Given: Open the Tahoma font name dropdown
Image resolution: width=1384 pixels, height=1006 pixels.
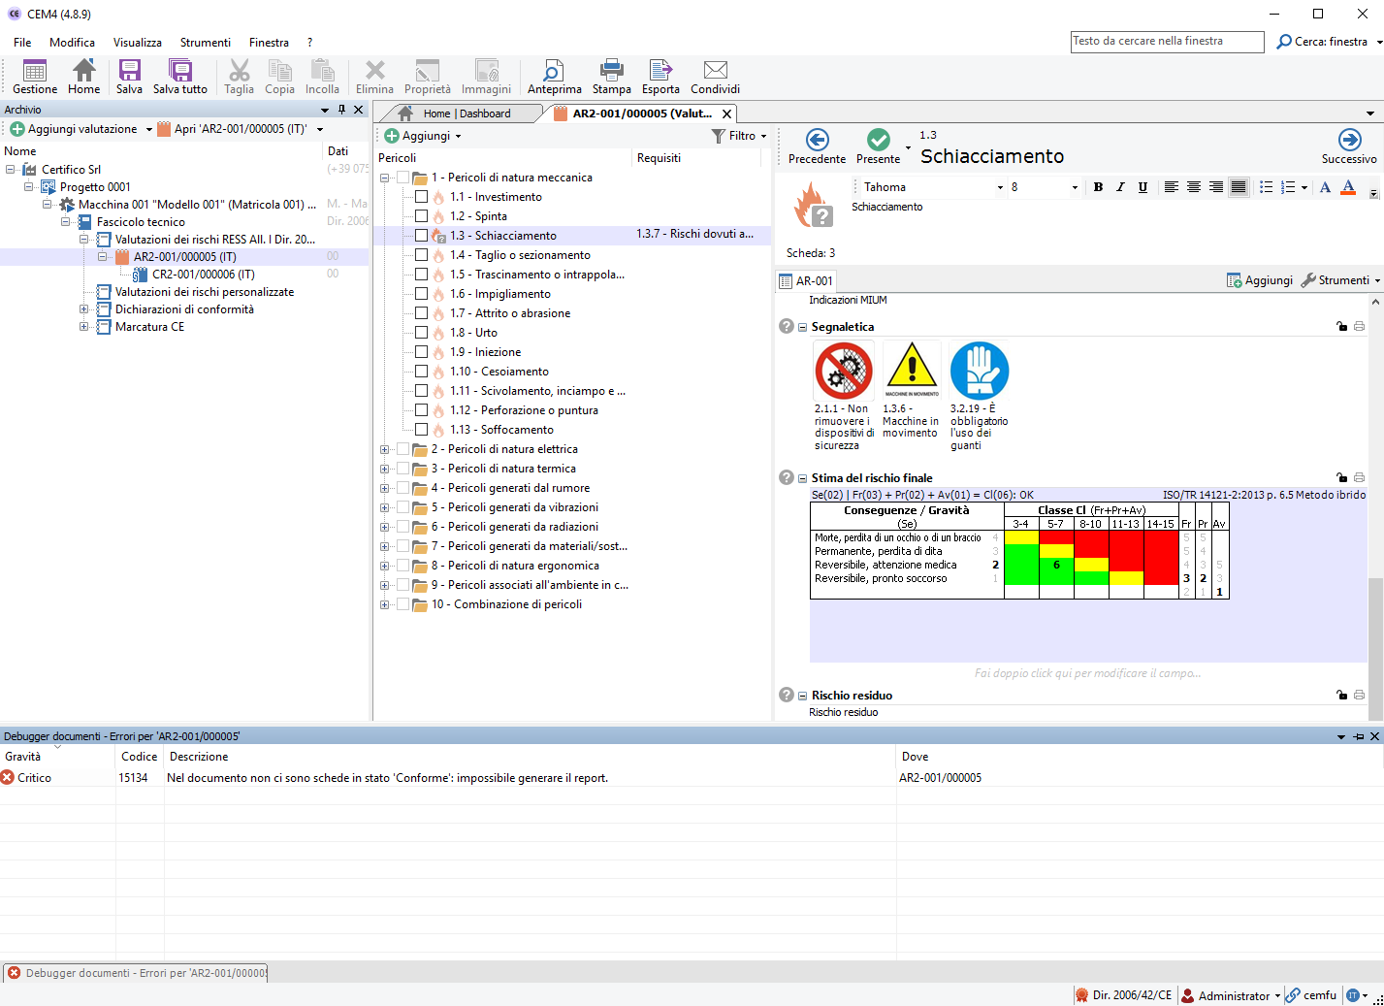Looking at the screenshot, I should tap(1000, 187).
